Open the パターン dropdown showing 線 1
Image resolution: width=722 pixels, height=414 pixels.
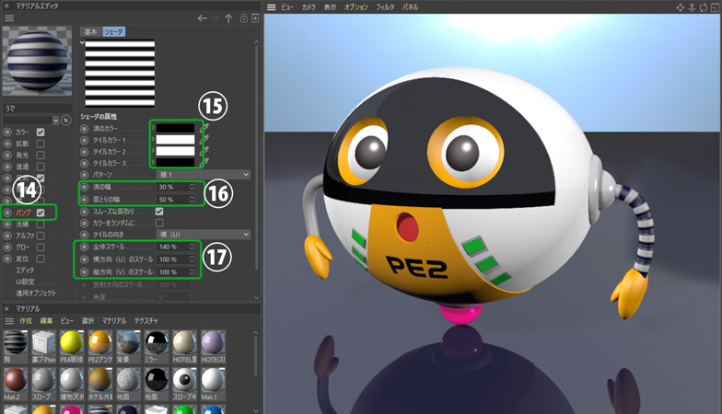[x=202, y=174]
